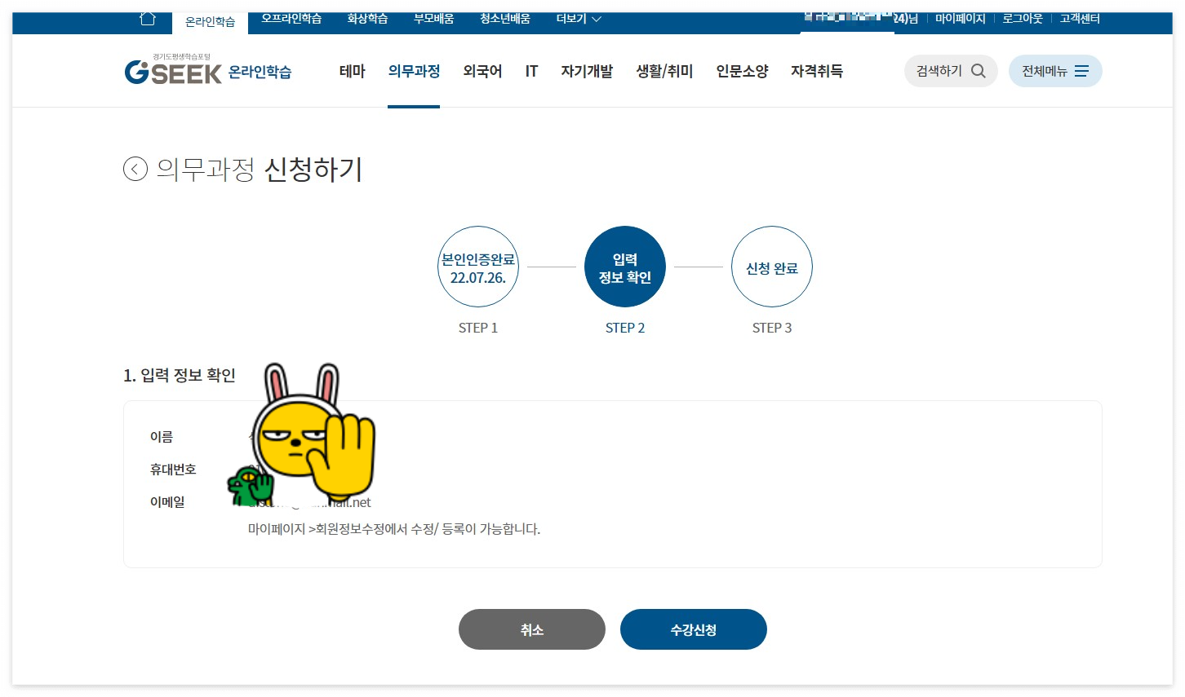Open the 전체메뉴 hamburger icon
The height and width of the screenshot is (697, 1185).
[1081, 71]
